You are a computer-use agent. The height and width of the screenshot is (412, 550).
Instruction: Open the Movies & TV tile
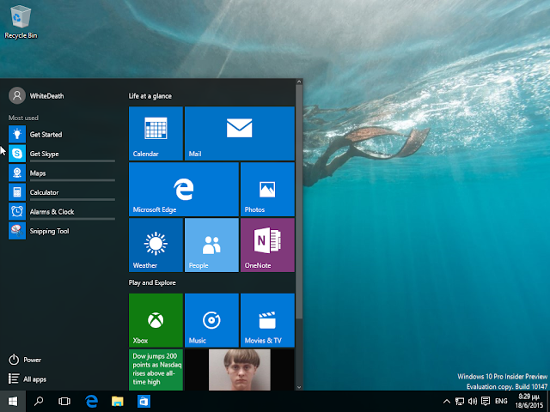point(267,320)
